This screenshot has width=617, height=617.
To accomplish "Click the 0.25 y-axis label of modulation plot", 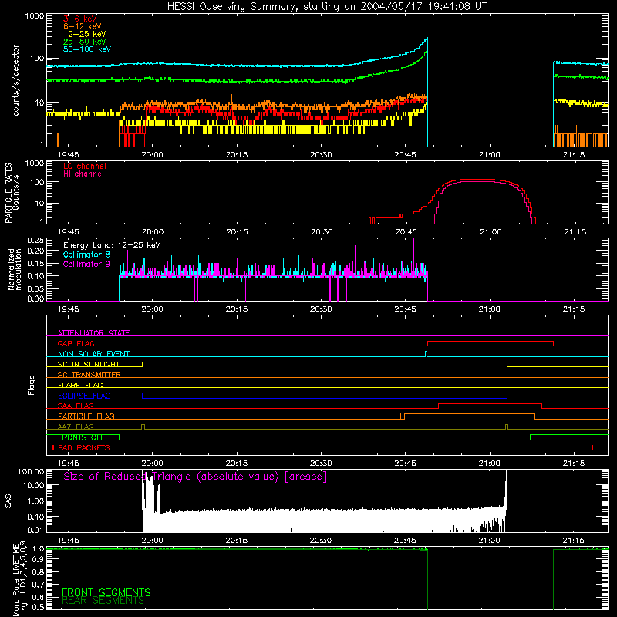I will click(x=35, y=240).
